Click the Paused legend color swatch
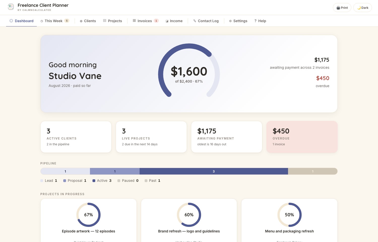The image size is (378, 242). click(119, 181)
